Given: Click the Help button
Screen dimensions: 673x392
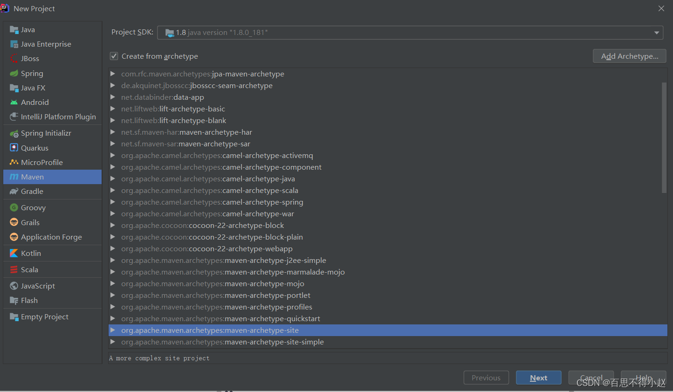Looking at the screenshot, I should point(644,378).
